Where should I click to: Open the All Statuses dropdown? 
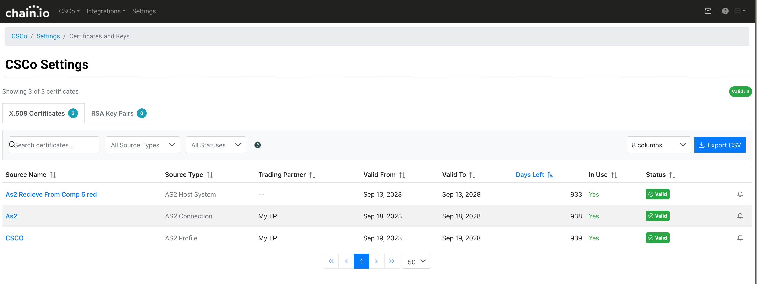[216, 145]
